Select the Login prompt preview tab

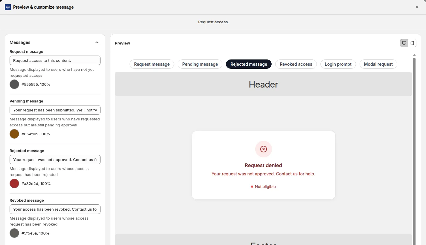(x=338, y=64)
